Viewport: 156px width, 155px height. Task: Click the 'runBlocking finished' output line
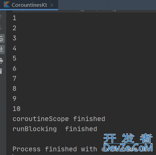point(55,129)
